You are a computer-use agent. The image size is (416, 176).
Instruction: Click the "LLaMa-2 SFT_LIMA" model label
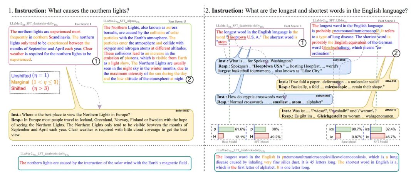(330, 21)
